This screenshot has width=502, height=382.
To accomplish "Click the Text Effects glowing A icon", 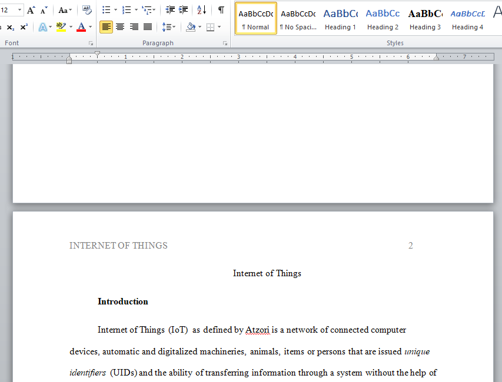I will (x=42, y=27).
